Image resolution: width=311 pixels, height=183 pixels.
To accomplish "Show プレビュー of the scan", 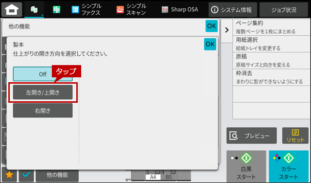I will (x=251, y=136).
